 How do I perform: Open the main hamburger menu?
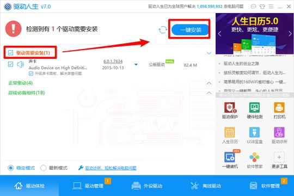click(x=271, y=7)
